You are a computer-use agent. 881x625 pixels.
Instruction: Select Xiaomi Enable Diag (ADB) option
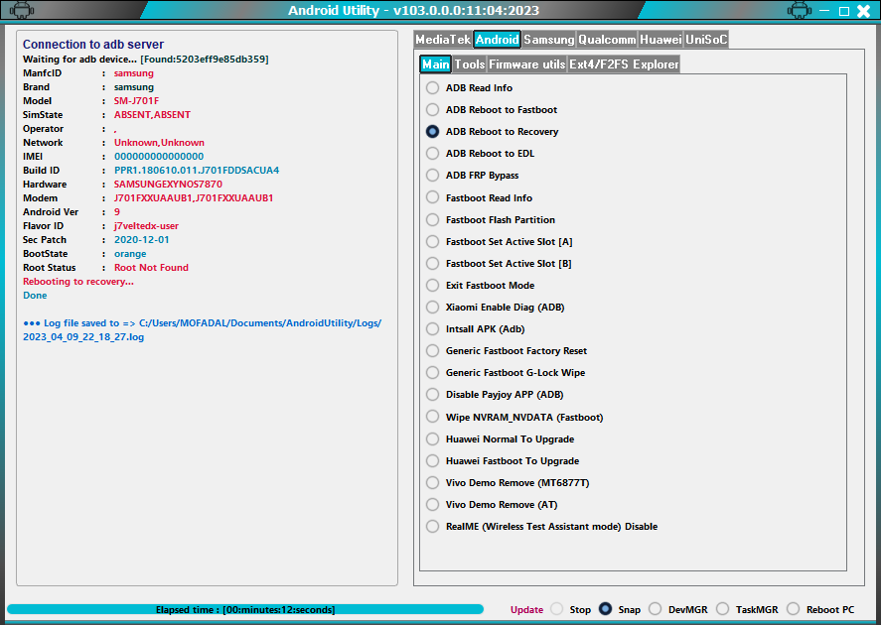432,308
